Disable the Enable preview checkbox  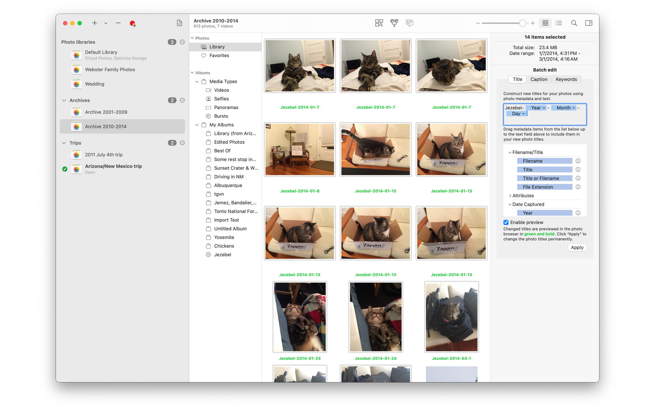pyautogui.click(x=506, y=222)
